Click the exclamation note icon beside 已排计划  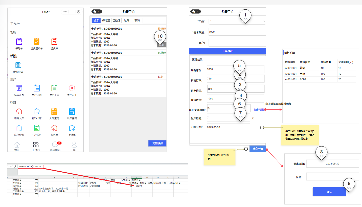(x=262, y=128)
